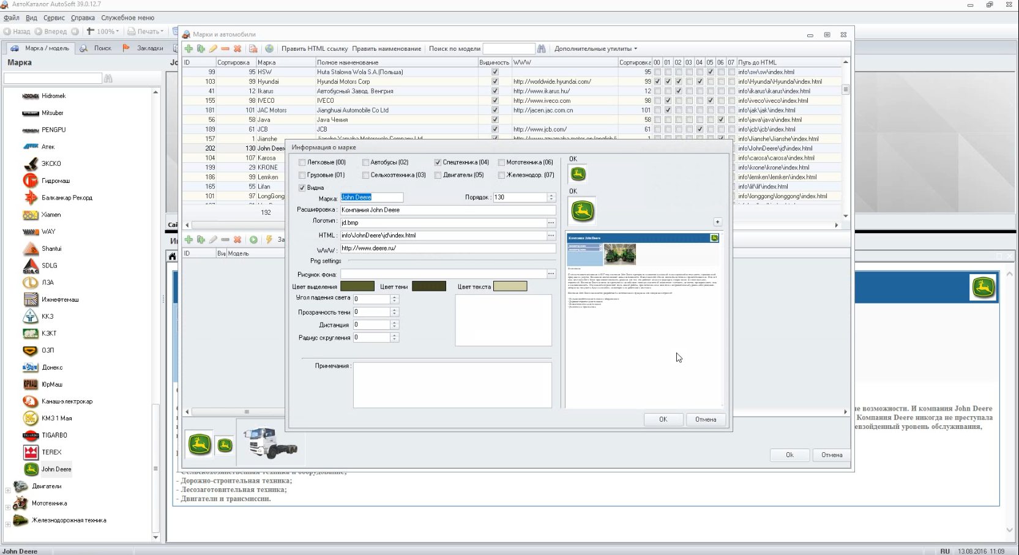The image size is (1019, 555).
Task: Click OK button in brand info dialog
Action: [663, 420]
